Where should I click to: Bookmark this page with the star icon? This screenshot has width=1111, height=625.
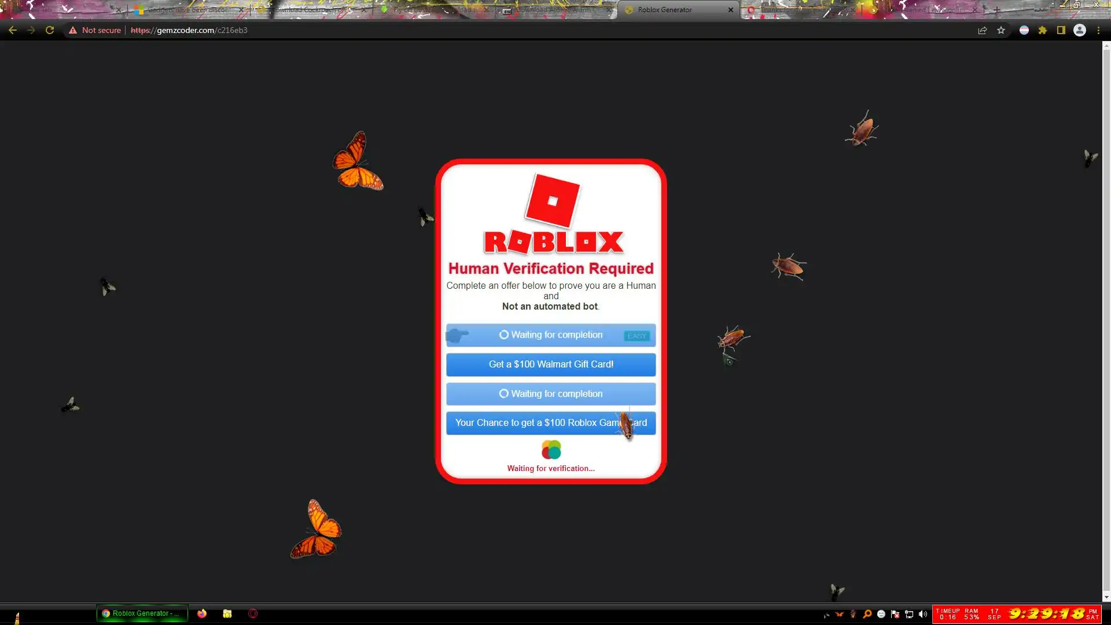click(x=1001, y=30)
